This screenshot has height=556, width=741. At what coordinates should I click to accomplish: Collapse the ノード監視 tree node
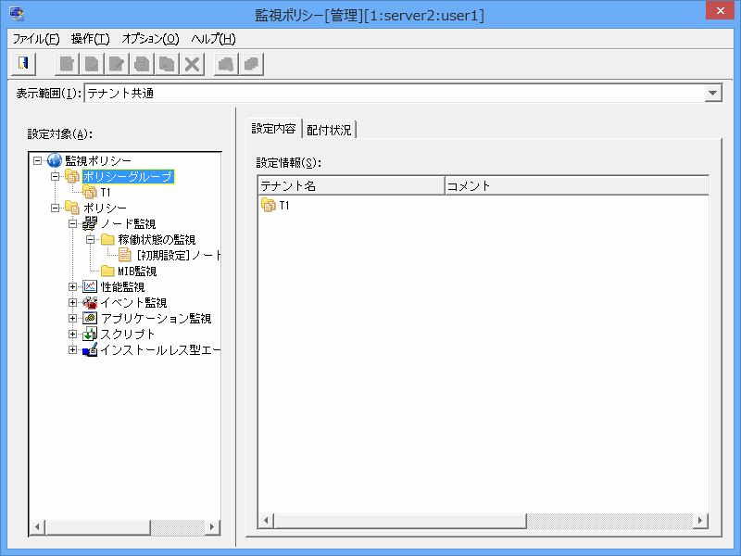tap(73, 223)
